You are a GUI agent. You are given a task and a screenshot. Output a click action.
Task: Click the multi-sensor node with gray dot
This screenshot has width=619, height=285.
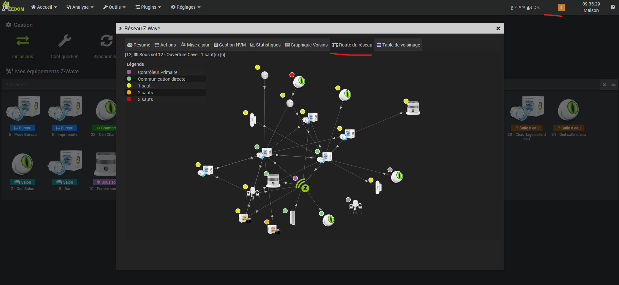click(x=355, y=207)
